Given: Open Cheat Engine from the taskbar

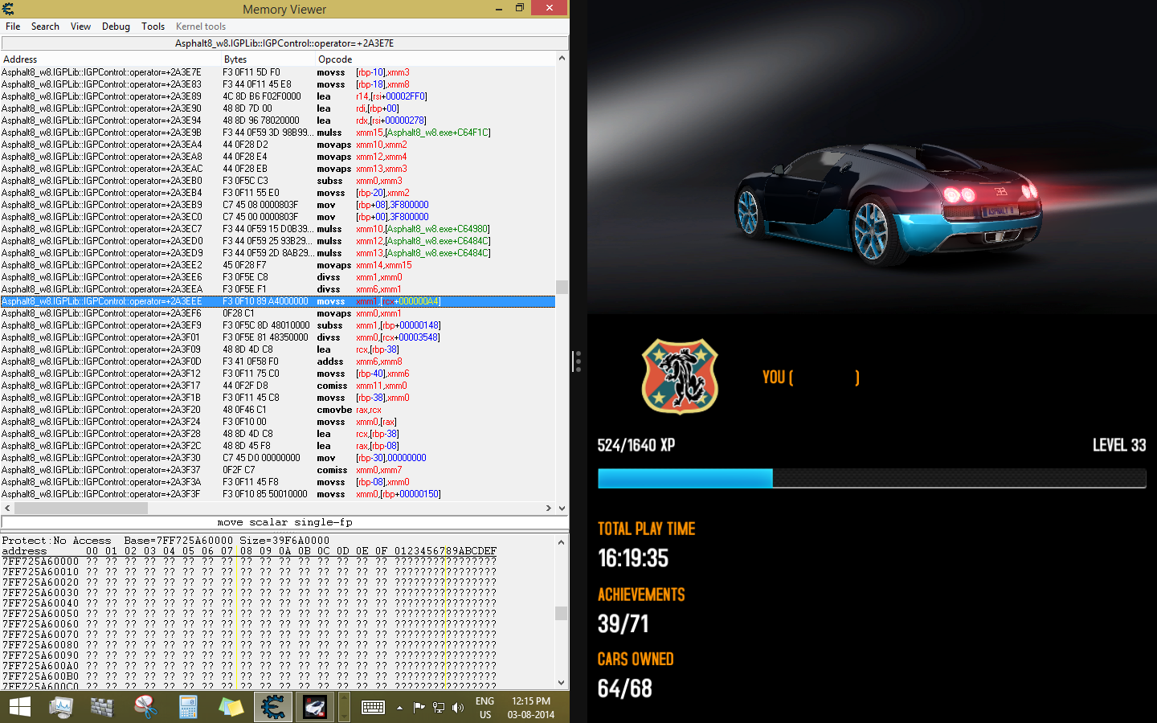Looking at the screenshot, I should point(273,707).
